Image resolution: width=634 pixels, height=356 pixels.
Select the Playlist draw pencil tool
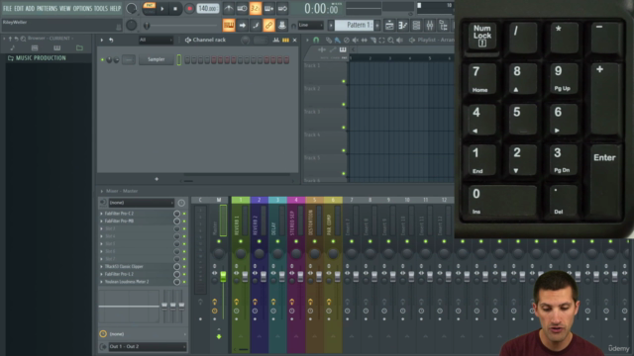click(x=329, y=40)
